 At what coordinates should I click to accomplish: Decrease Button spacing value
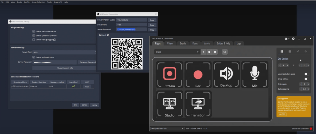pos(300,89)
